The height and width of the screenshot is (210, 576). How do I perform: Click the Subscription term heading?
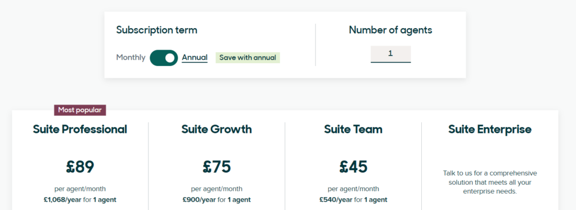[156, 30]
